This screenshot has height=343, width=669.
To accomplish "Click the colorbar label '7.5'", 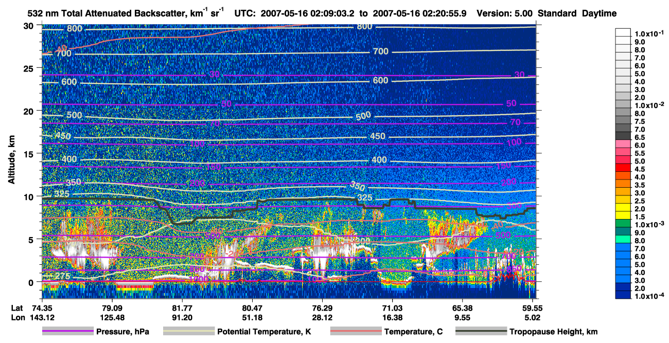I will click(x=640, y=121).
